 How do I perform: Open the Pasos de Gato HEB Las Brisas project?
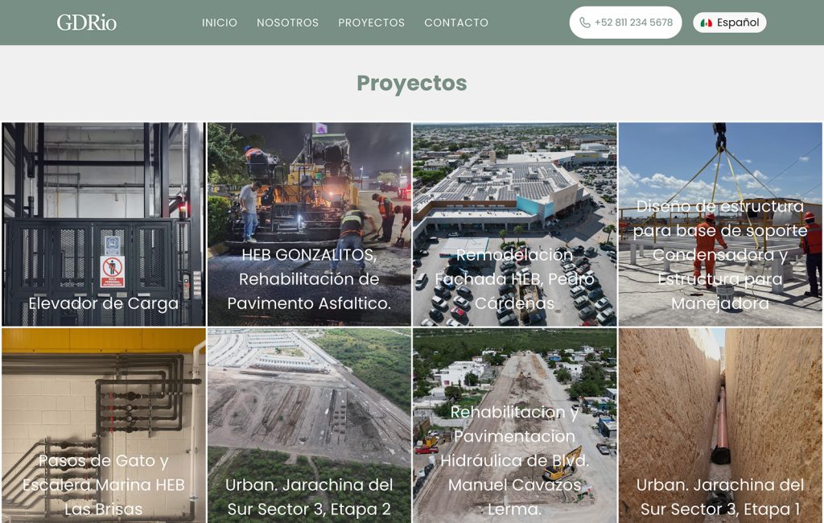[x=103, y=426]
